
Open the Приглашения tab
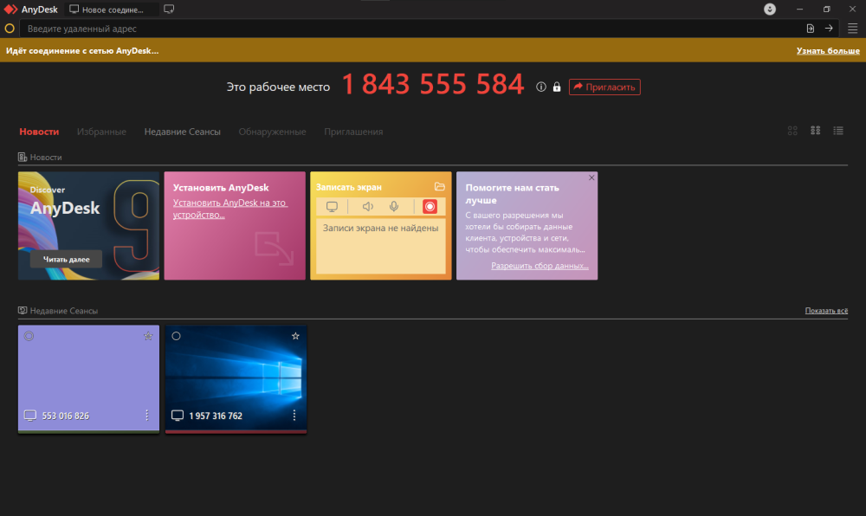click(x=353, y=132)
